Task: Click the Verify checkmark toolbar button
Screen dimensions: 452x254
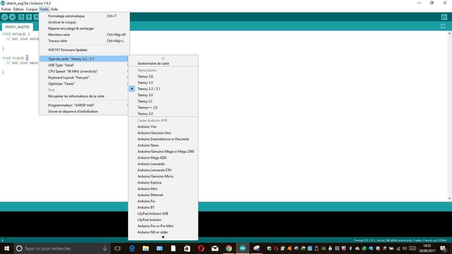Action: 5,17
